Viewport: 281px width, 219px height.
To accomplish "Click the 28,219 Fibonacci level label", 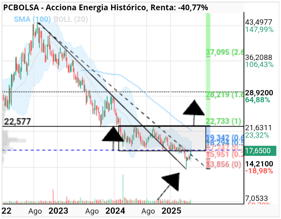I will (225, 95).
